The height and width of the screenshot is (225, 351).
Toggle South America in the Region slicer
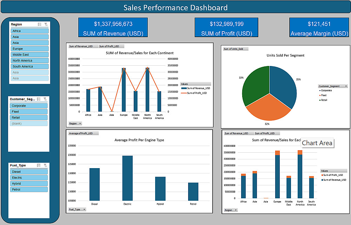[29, 66]
